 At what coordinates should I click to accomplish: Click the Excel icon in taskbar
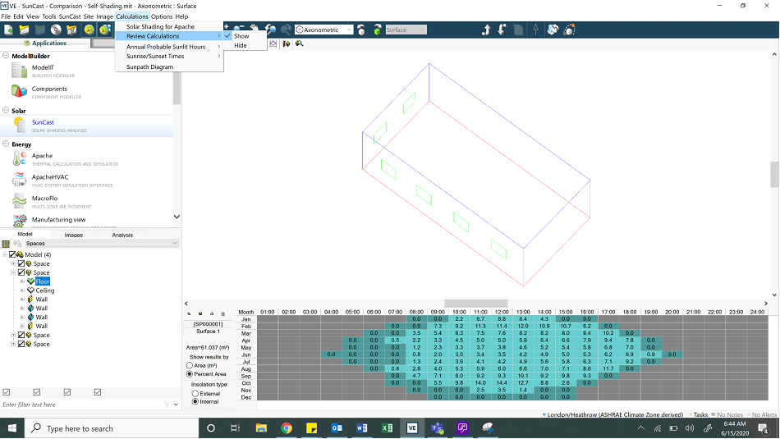coord(387,428)
